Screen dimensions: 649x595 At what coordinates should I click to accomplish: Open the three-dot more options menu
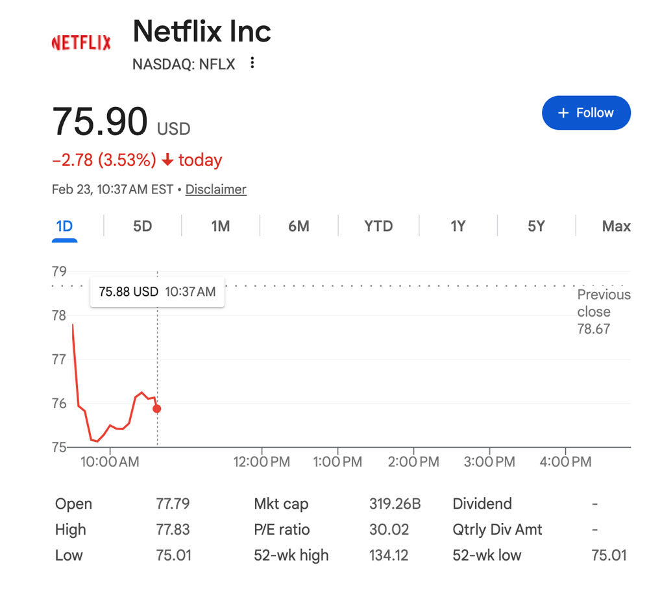click(x=252, y=64)
